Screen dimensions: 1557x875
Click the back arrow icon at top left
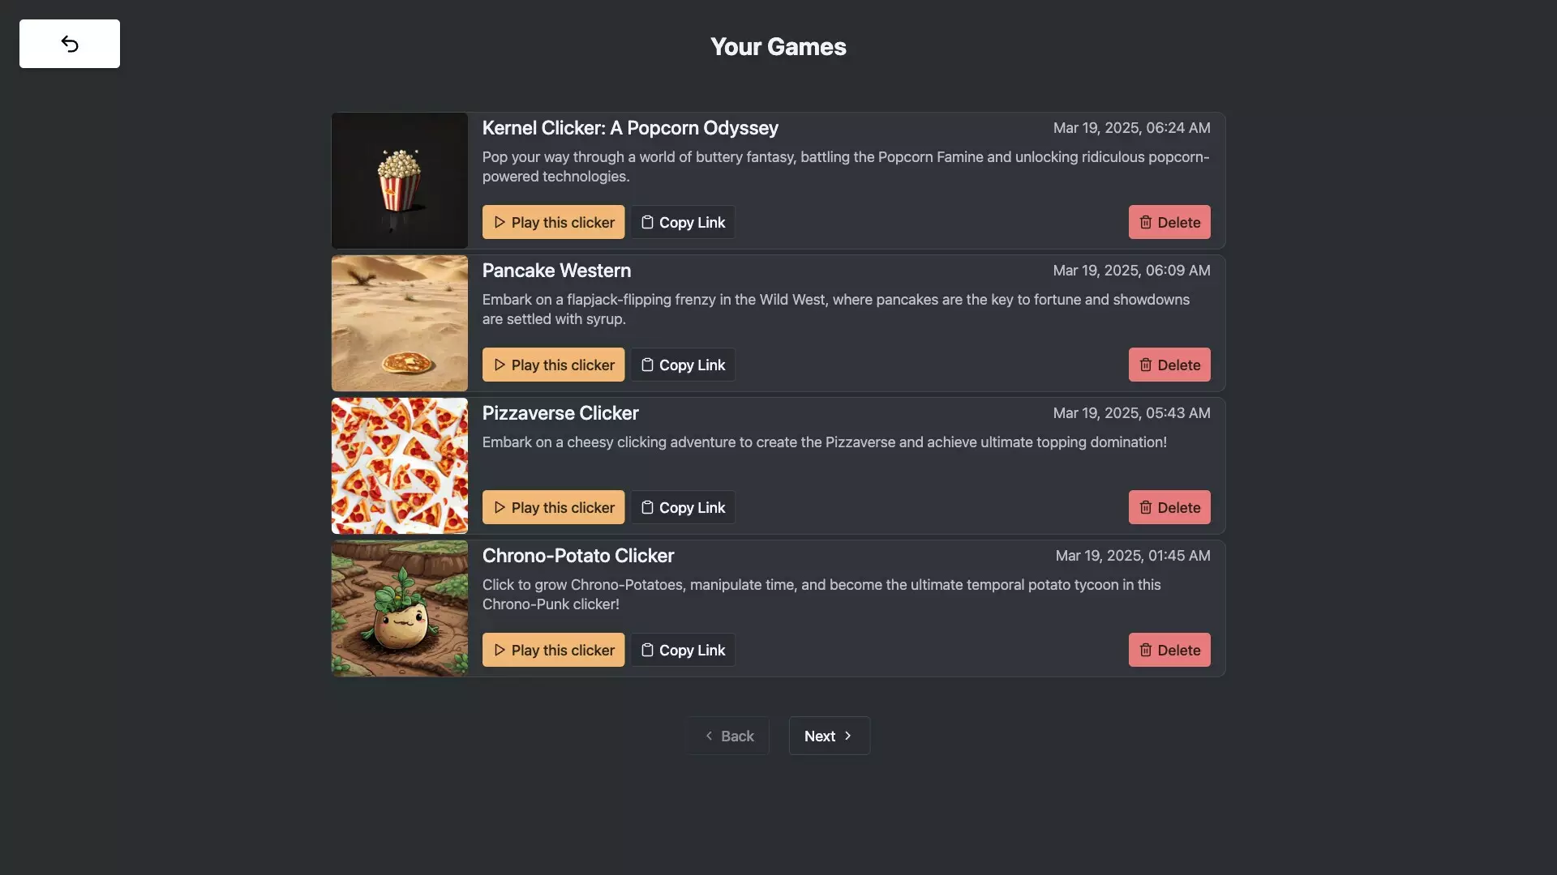(70, 44)
